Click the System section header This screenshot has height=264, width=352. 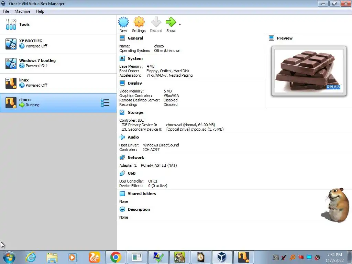pyautogui.click(x=135, y=58)
